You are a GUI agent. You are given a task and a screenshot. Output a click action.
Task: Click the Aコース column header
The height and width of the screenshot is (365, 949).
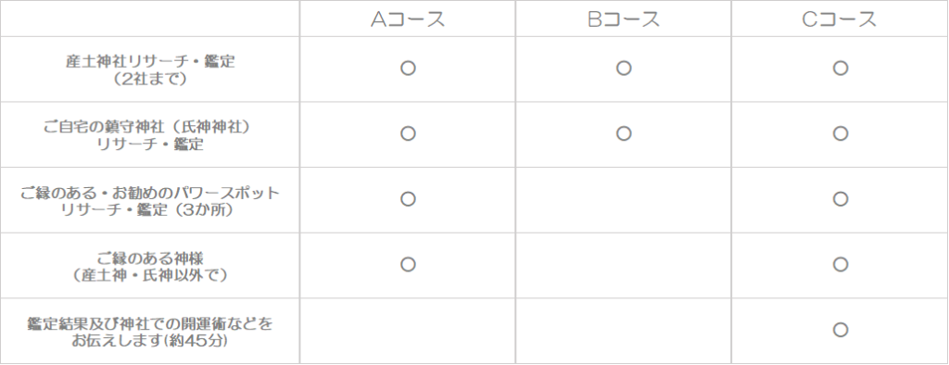tap(408, 19)
